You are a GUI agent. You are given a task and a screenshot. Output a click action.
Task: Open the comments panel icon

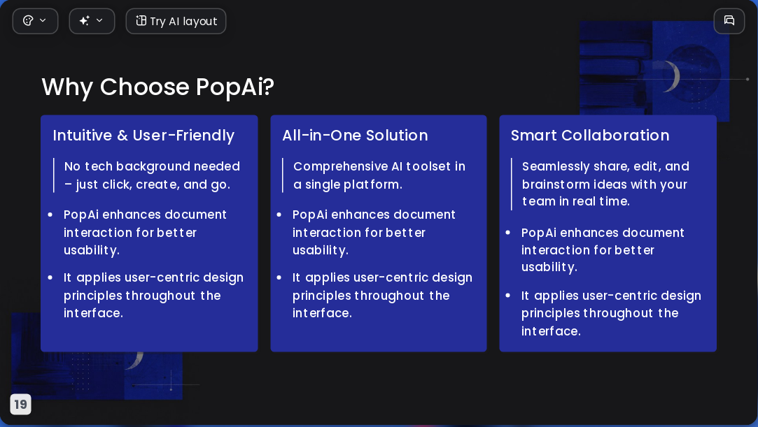pyautogui.click(x=729, y=21)
